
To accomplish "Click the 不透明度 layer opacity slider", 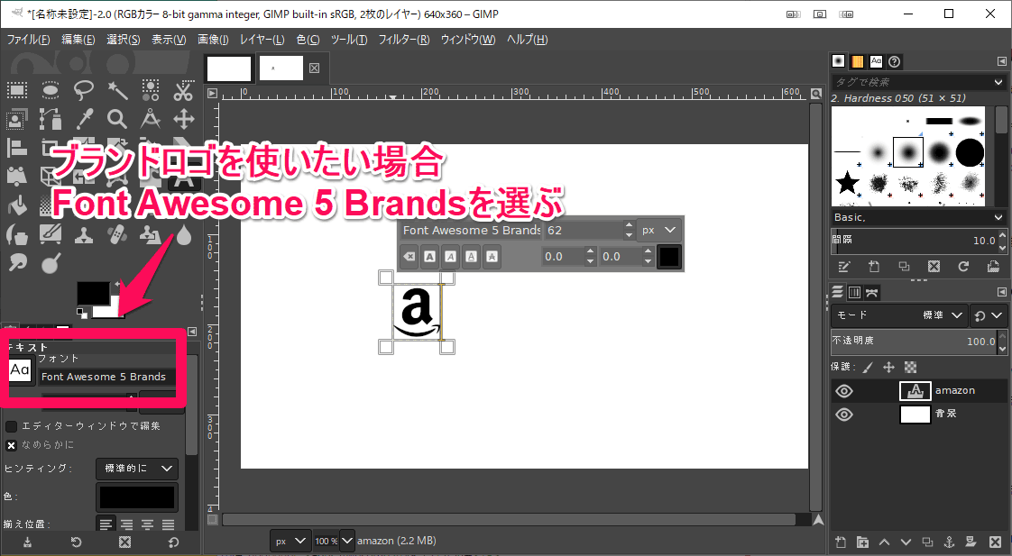I will (x=914, y=342).
